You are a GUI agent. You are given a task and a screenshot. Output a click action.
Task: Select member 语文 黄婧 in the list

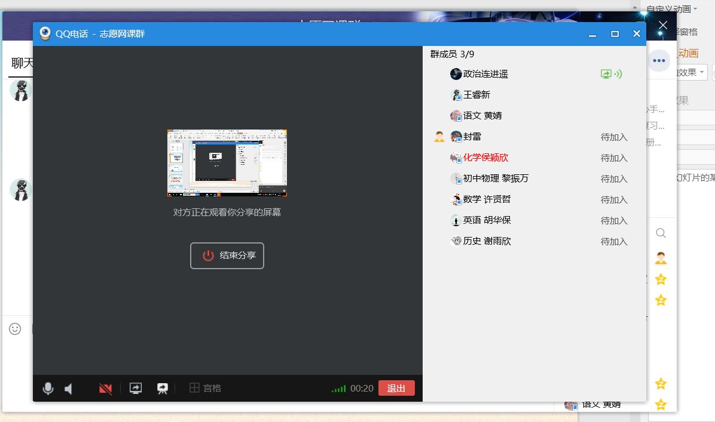[482, 116]
